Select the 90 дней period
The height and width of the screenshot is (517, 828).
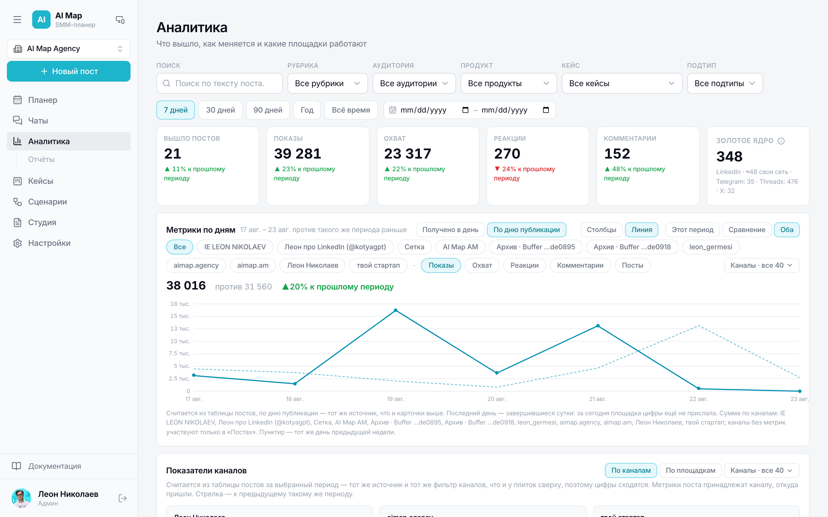(x=268, y=110)
